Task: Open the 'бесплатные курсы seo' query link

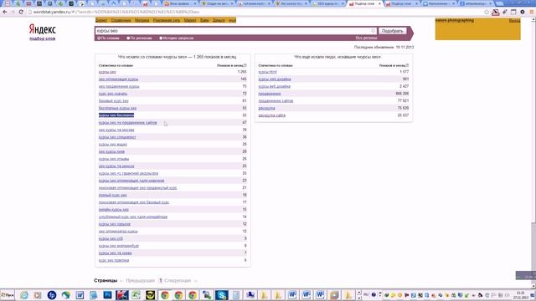Action: (x=117, y=108)
